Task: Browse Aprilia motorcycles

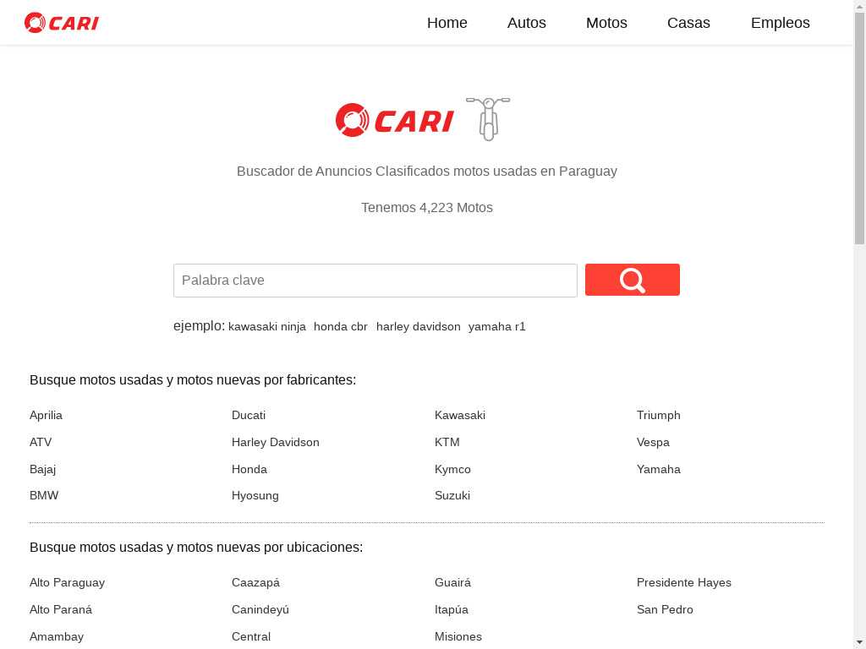Action: tap(46, 415)
